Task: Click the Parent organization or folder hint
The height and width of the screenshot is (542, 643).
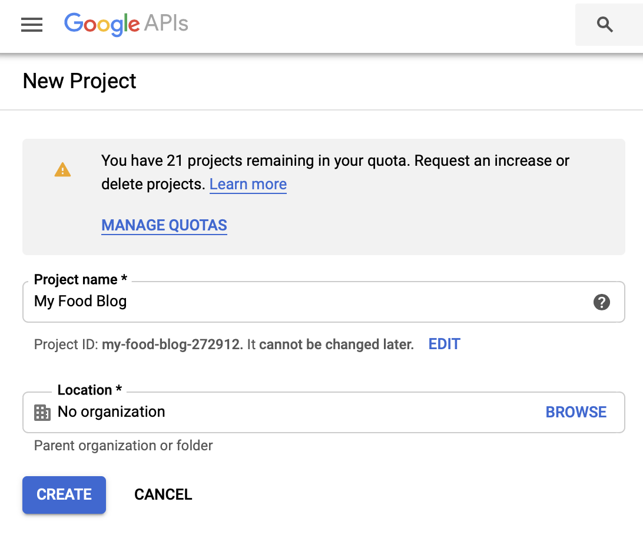Action: pos(124,446)
